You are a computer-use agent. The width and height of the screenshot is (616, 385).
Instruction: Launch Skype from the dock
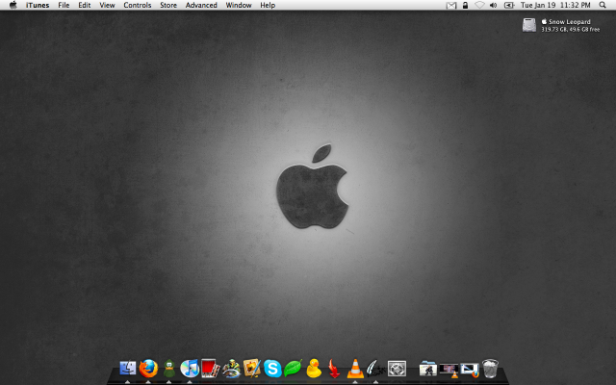272,369
